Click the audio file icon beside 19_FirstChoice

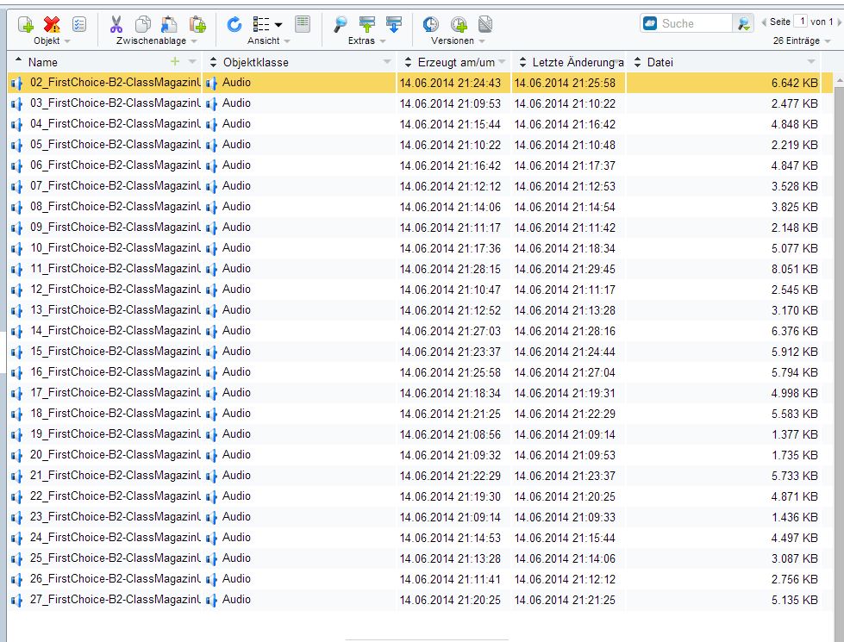point(16,435)
